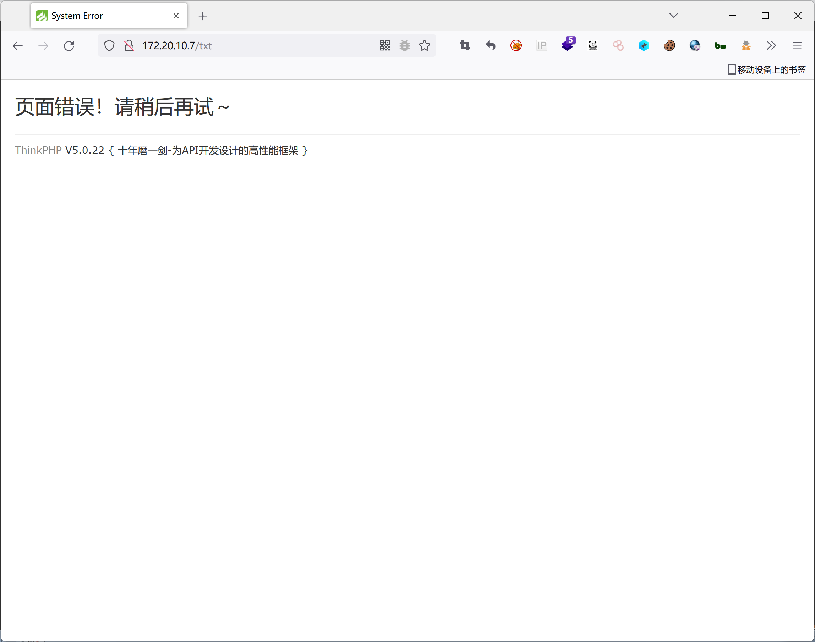The image size is (815, 642).
Task: Open the screenshot crop tool
Action: [x=465, y=45]
